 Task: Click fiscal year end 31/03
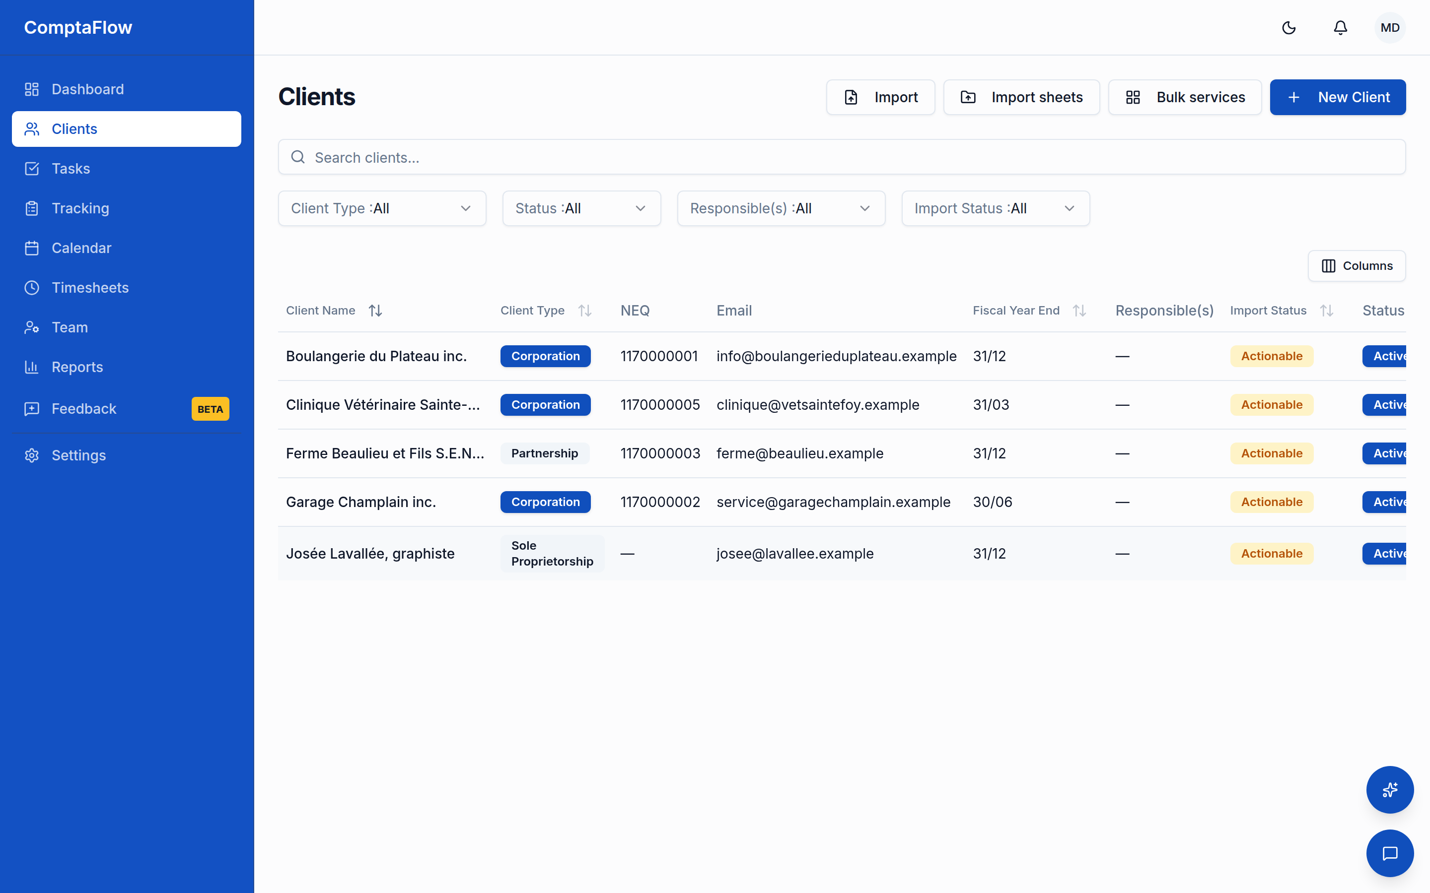991,404
